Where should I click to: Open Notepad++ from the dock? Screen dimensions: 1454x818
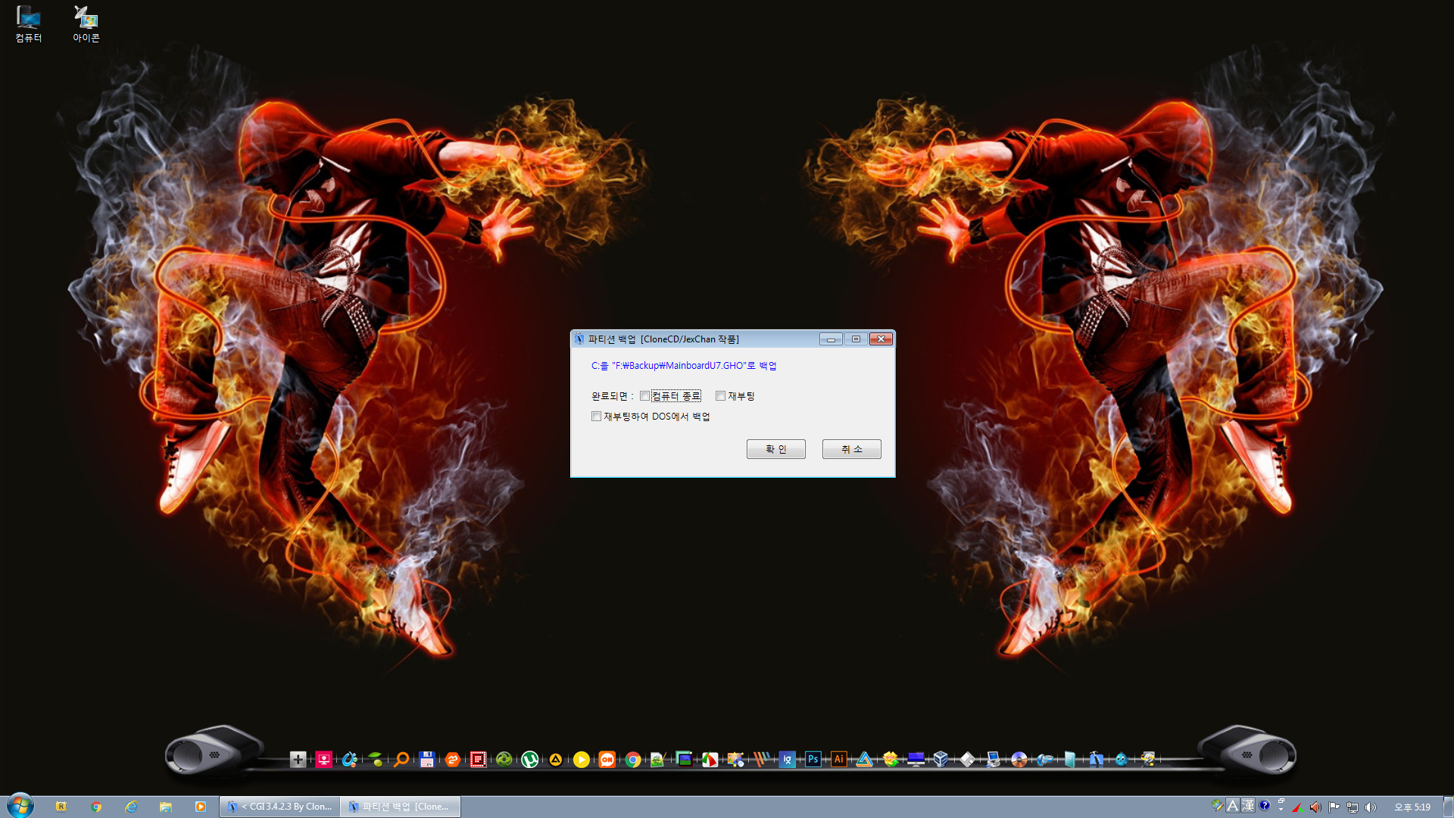tap(658, 759)
